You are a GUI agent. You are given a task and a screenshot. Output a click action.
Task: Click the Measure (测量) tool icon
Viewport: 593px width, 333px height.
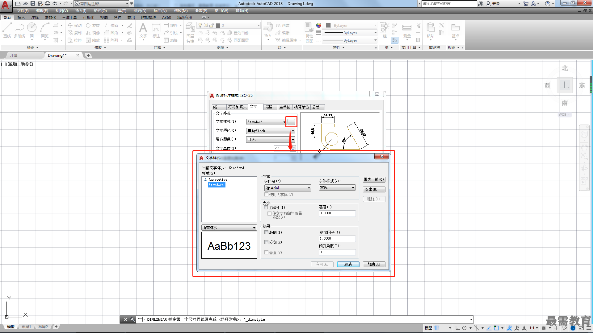(407, 30)
